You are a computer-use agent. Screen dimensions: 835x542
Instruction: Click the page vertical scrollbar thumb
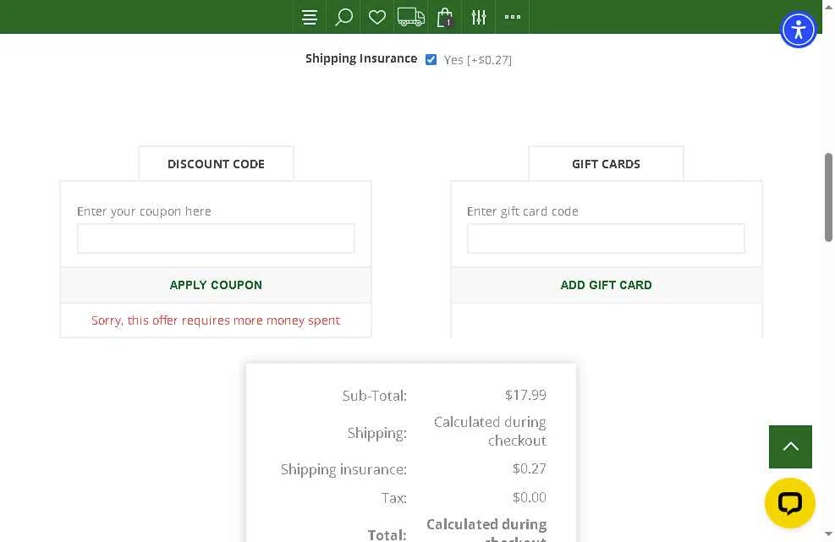click(828, 198)
